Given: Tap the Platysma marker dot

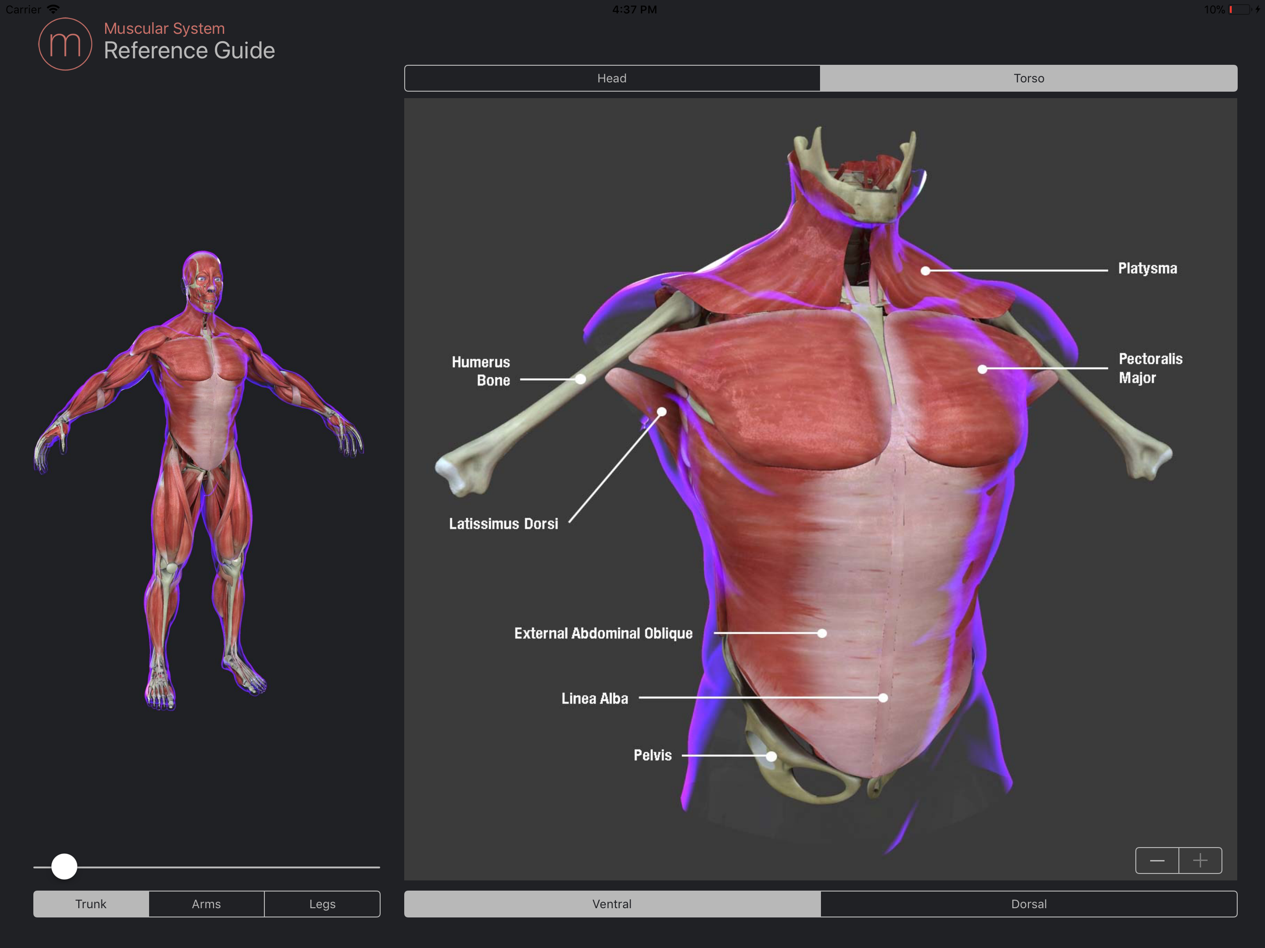Looking at the screenshot, I should (x=925, y=271).
